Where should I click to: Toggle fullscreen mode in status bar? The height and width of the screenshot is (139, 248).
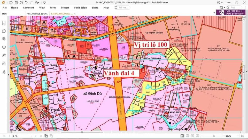click(242, 136)
